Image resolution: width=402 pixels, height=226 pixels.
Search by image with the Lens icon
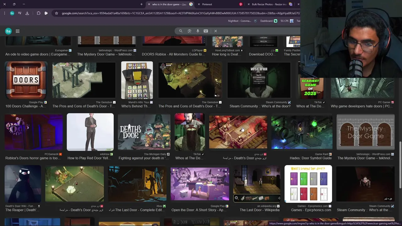click(189, 31)
